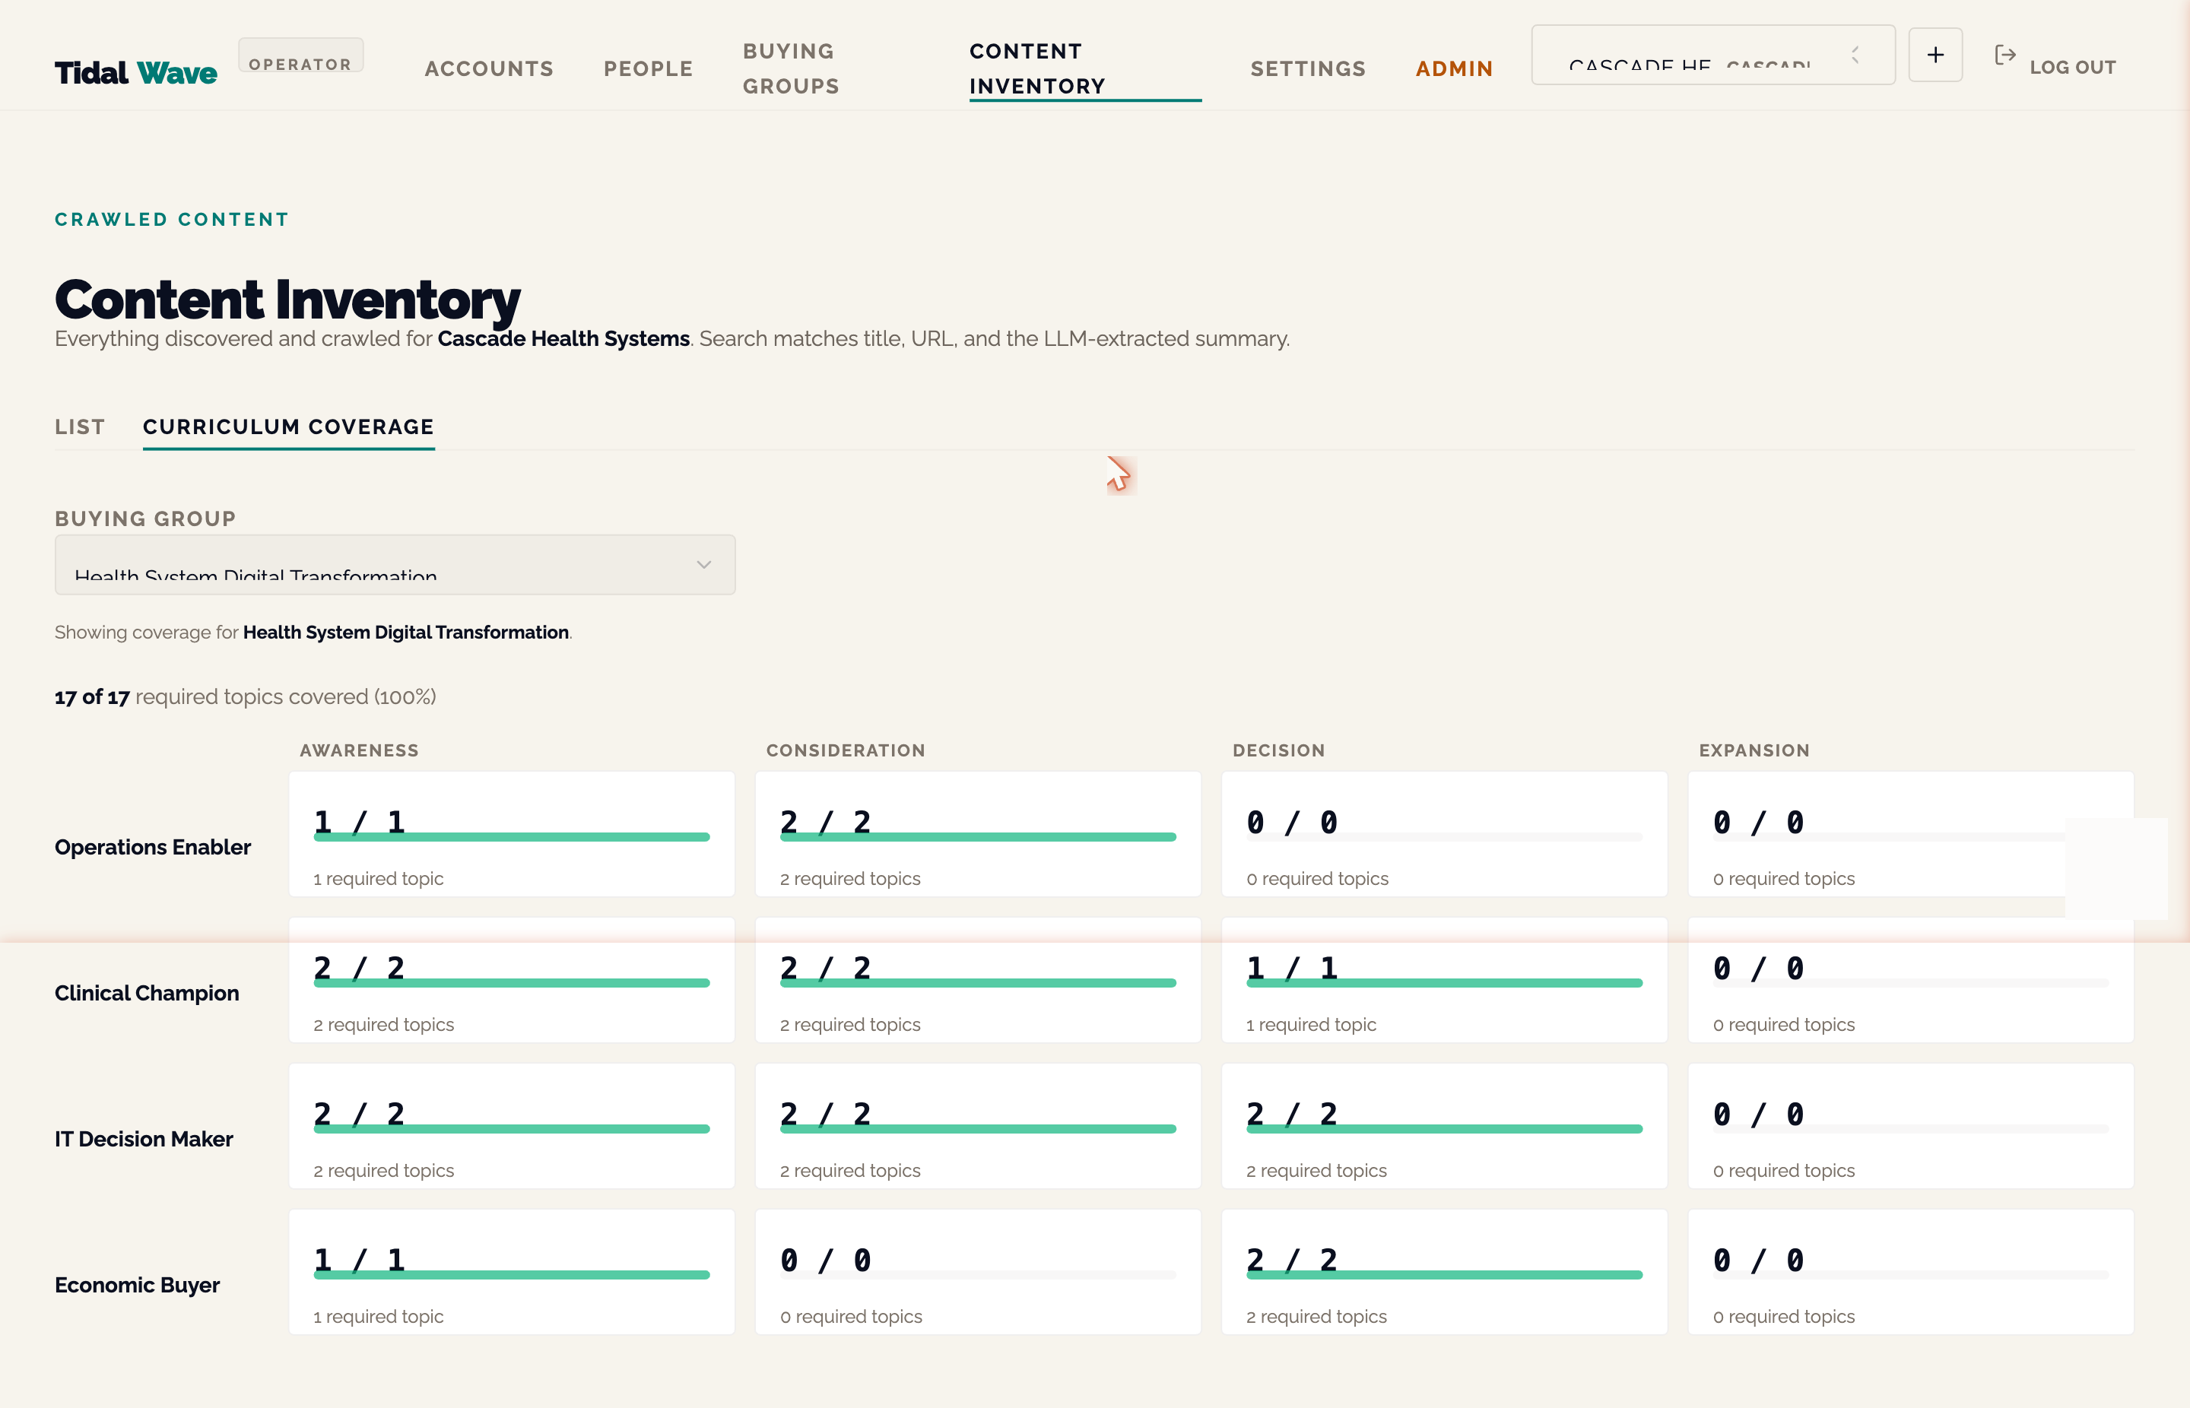The image size is (2190, 1408).
Task: Open Economic Buyer Decision coverage card
Action: [x=1444, y=1272]
